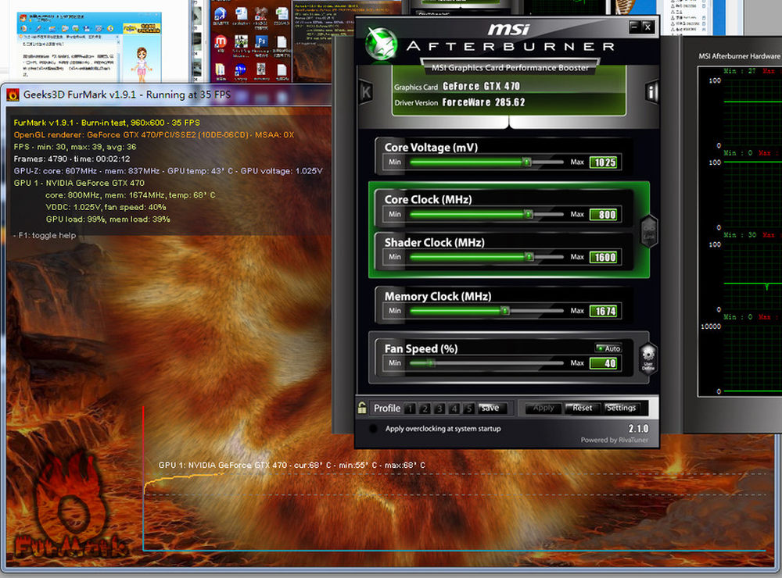Click the cartoon girl avatar in the chat window

(142, 64)
